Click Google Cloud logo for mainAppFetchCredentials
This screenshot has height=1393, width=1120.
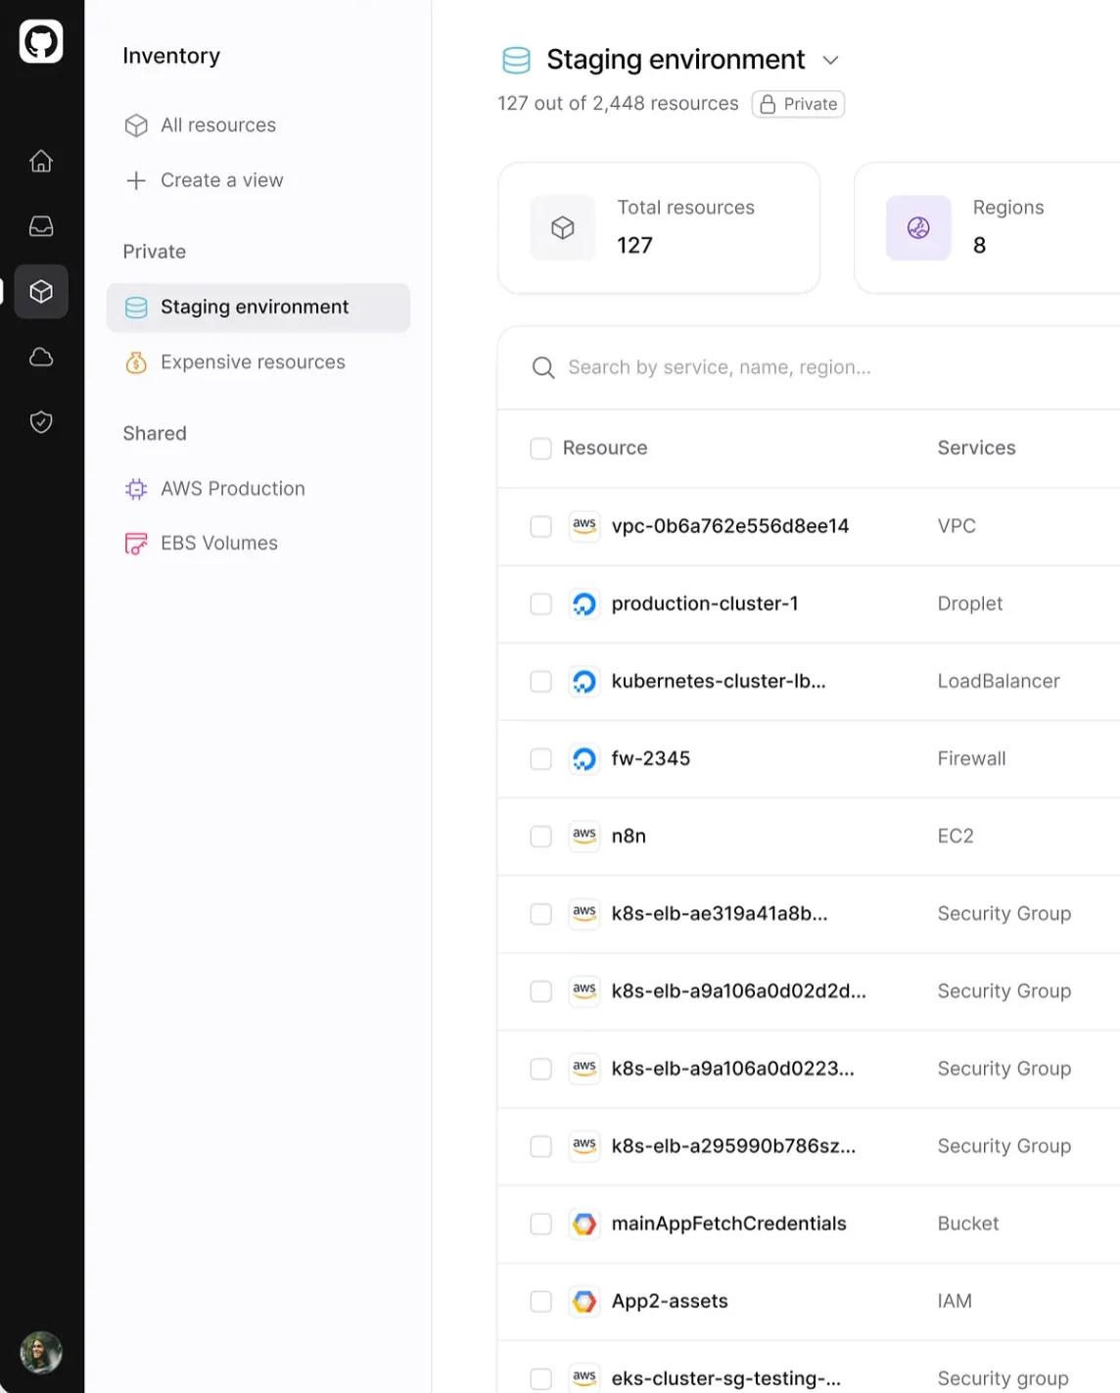(584, 1224)
